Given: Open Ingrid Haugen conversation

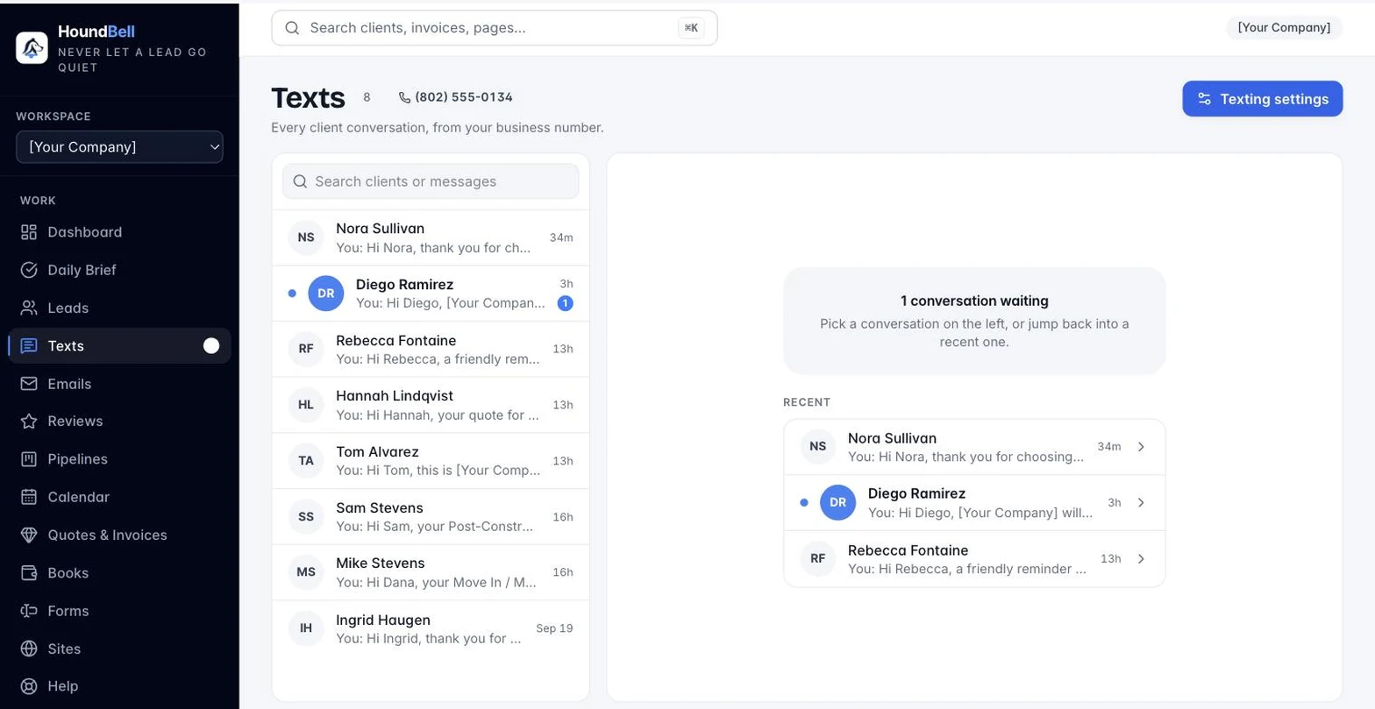Looking at the screenshot, I should tap(431, 628).
